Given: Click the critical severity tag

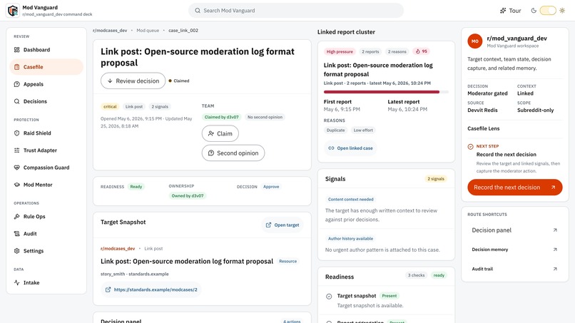Looking at the screenshot, I should [x=110, y=107].
